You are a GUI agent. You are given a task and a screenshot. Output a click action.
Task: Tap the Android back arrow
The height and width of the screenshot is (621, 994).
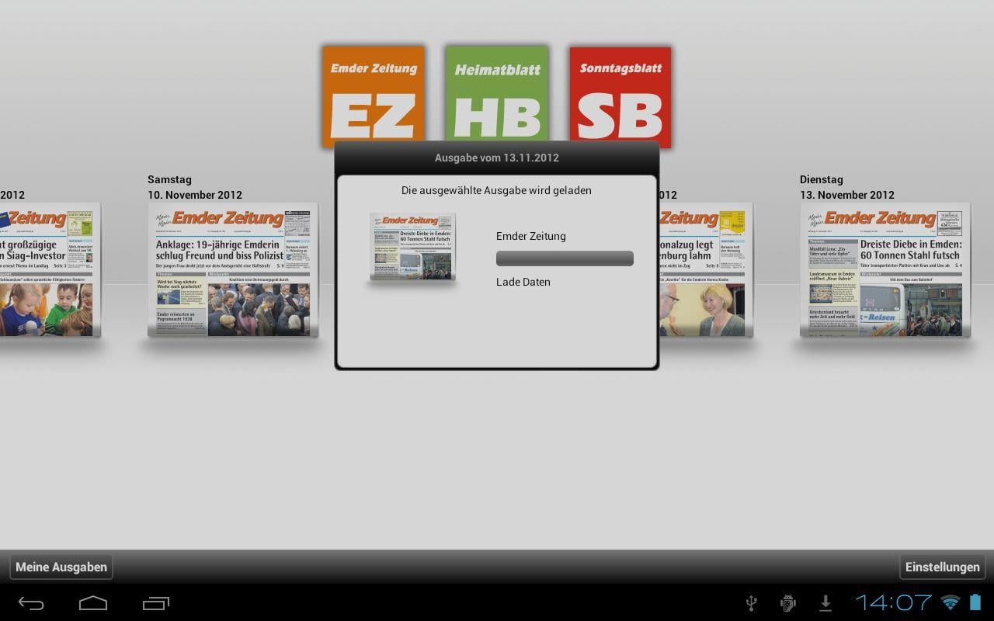click(x=31, y=602)
